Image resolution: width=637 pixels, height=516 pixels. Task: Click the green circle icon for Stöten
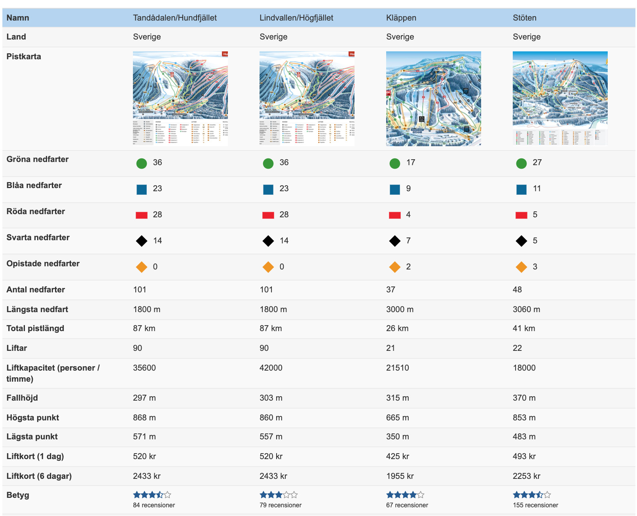click(521, 163)
